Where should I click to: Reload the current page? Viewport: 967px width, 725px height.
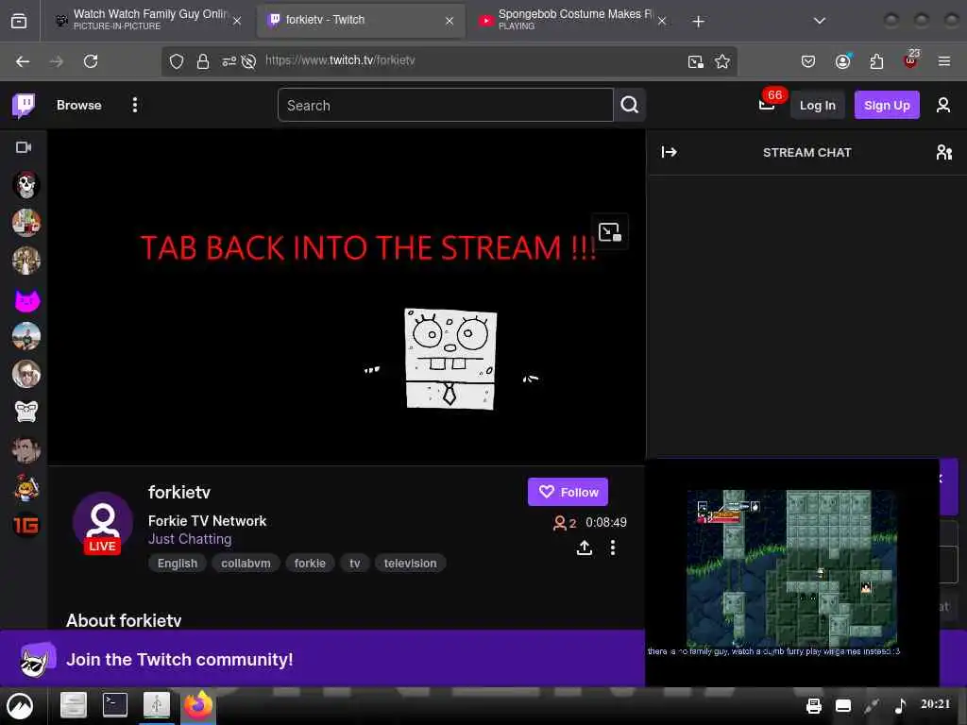[91, 61]
